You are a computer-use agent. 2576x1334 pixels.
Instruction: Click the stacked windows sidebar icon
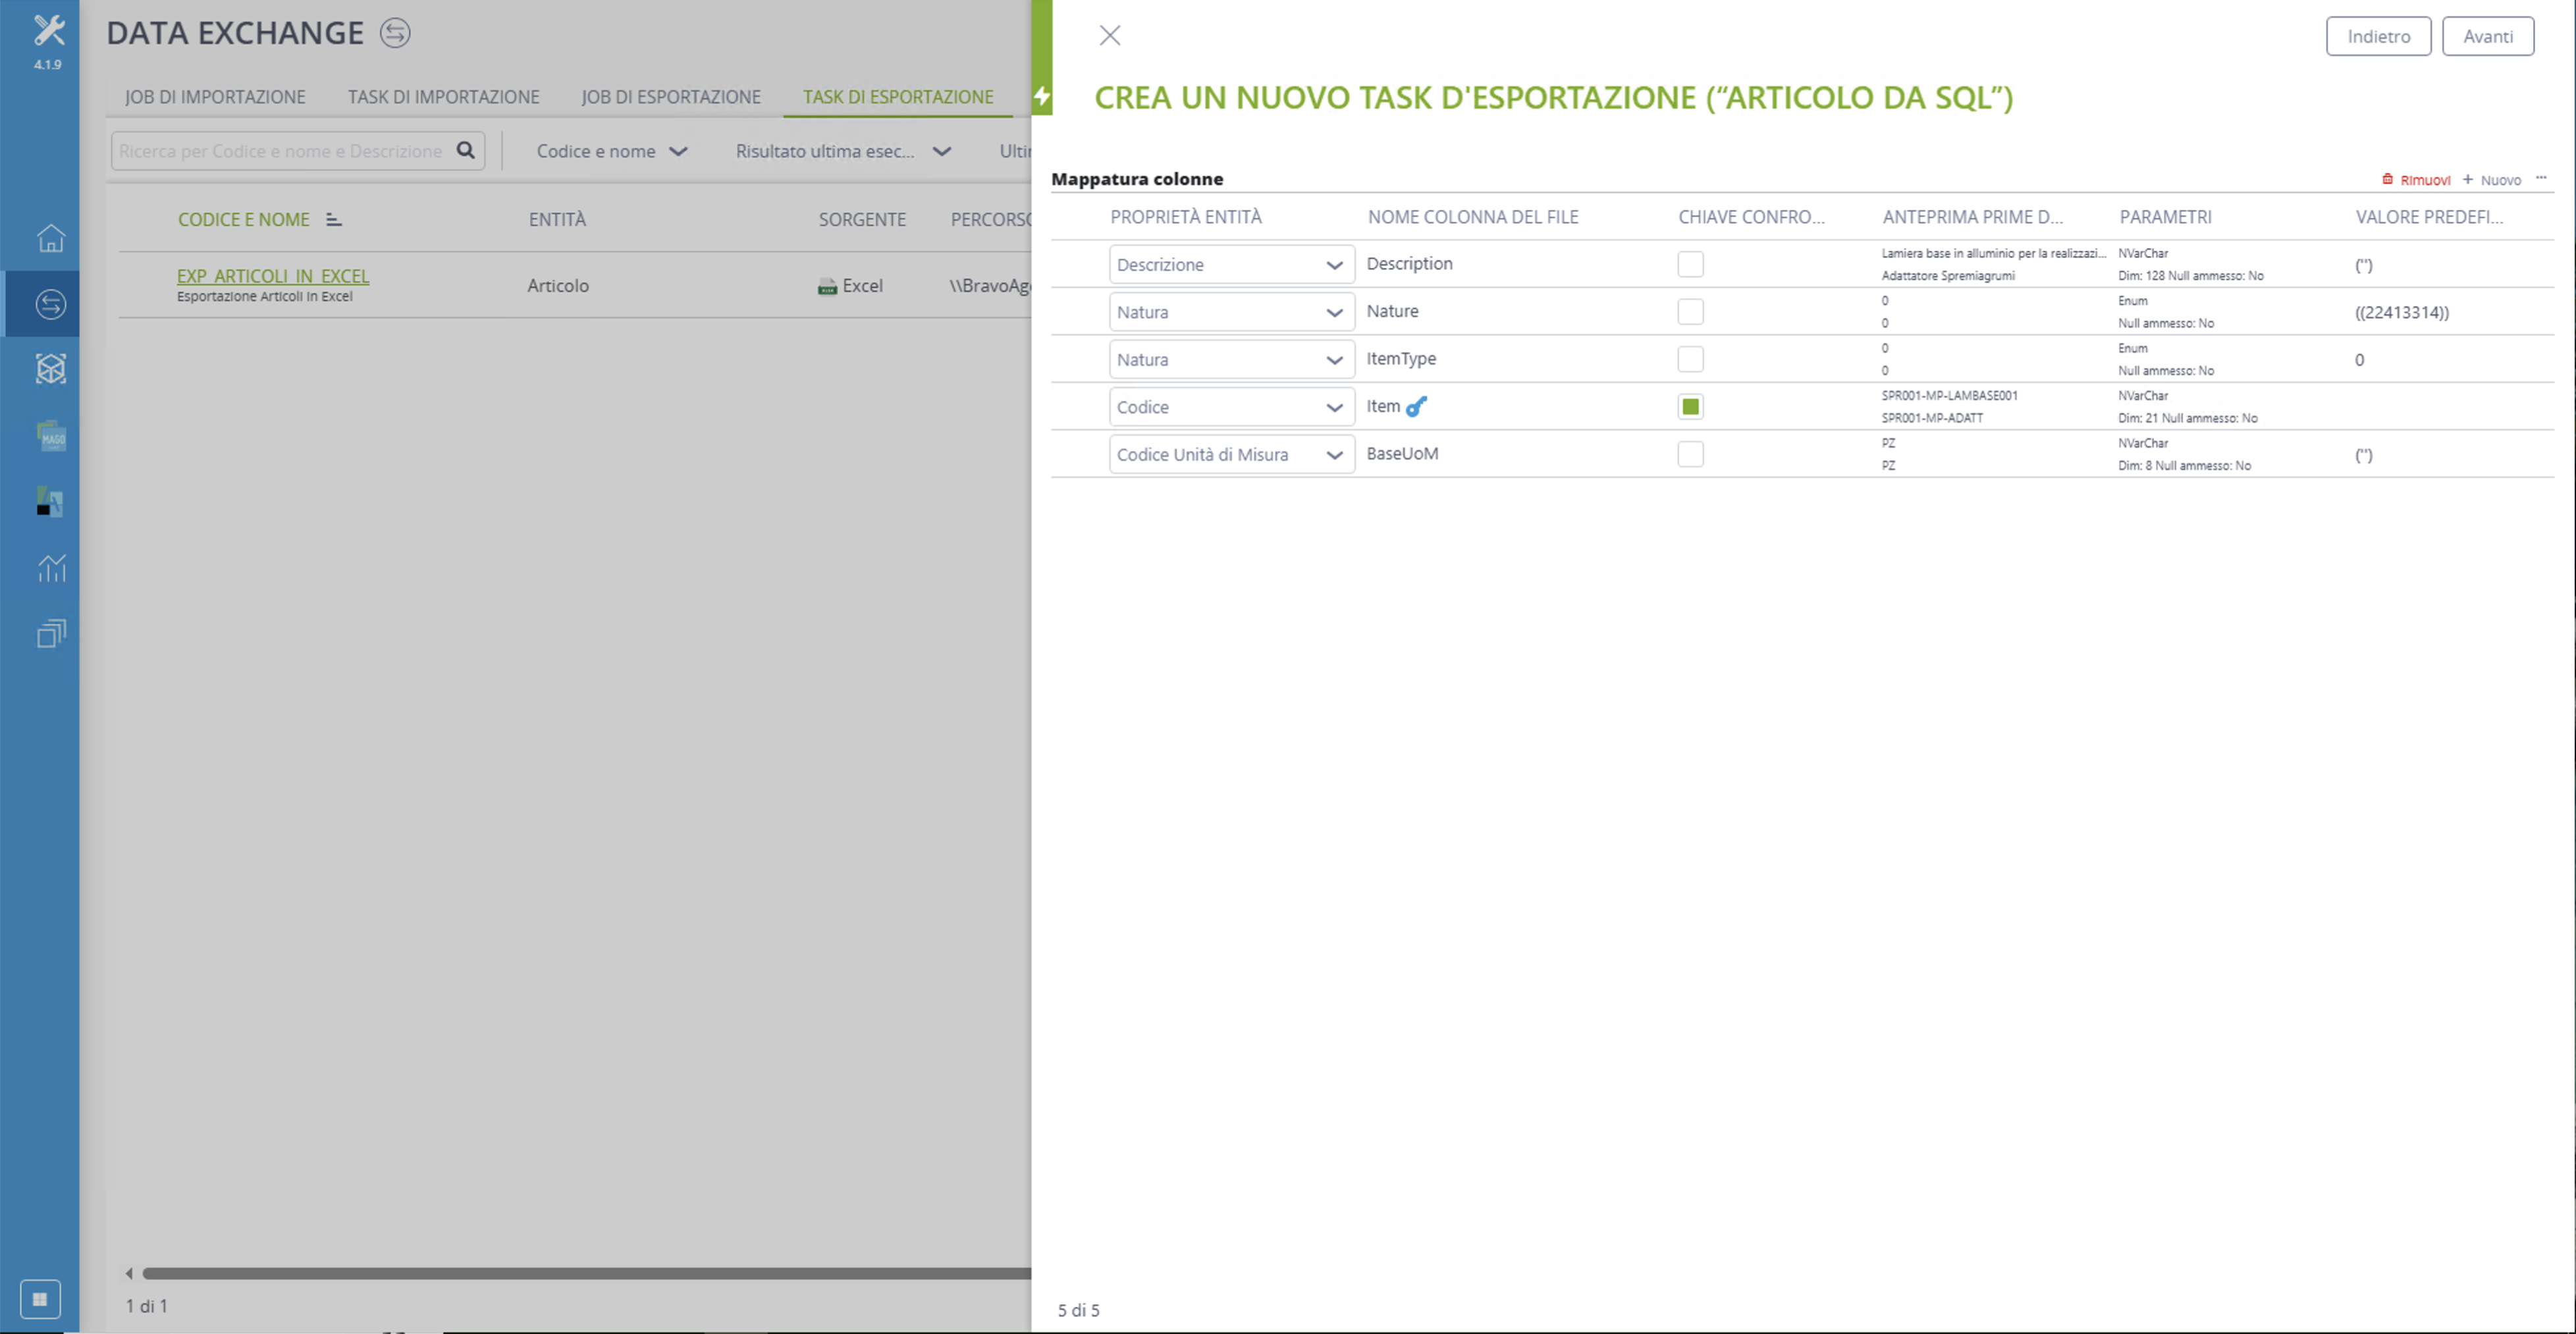[50, 633]
